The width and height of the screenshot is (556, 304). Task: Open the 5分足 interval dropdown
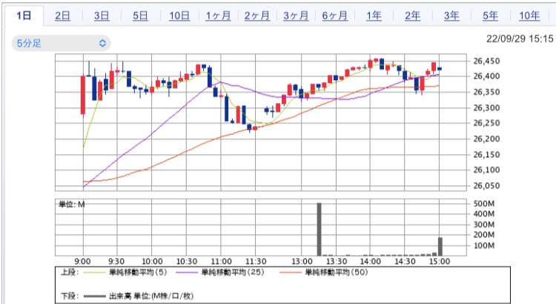tap(61, 43)
